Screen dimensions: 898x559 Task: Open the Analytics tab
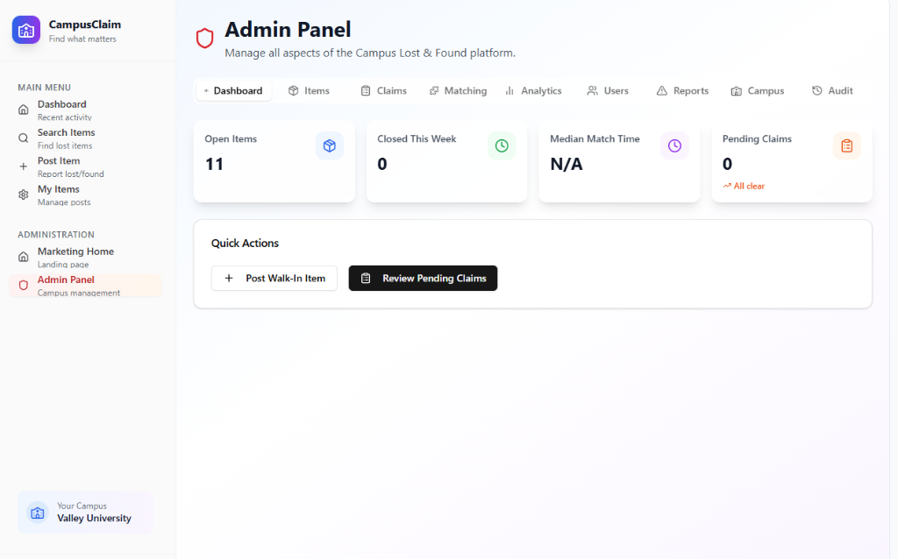pyautogui.click(x=533, y=90)
